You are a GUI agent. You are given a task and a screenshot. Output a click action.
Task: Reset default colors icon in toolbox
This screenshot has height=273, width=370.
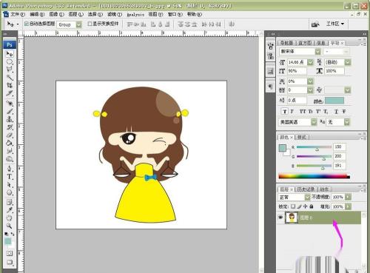pos(7,234)
